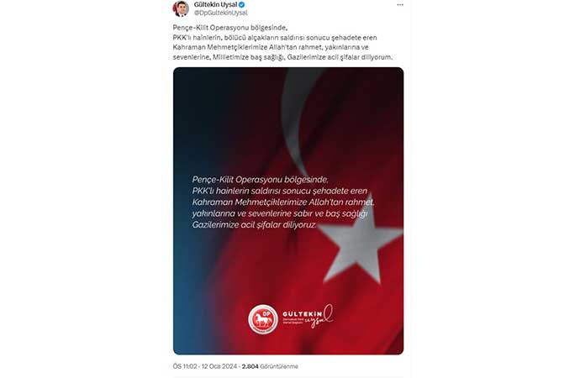Click the condolence message inside the image
Viewport: 580px width, 378px height.
click(283, 202)
